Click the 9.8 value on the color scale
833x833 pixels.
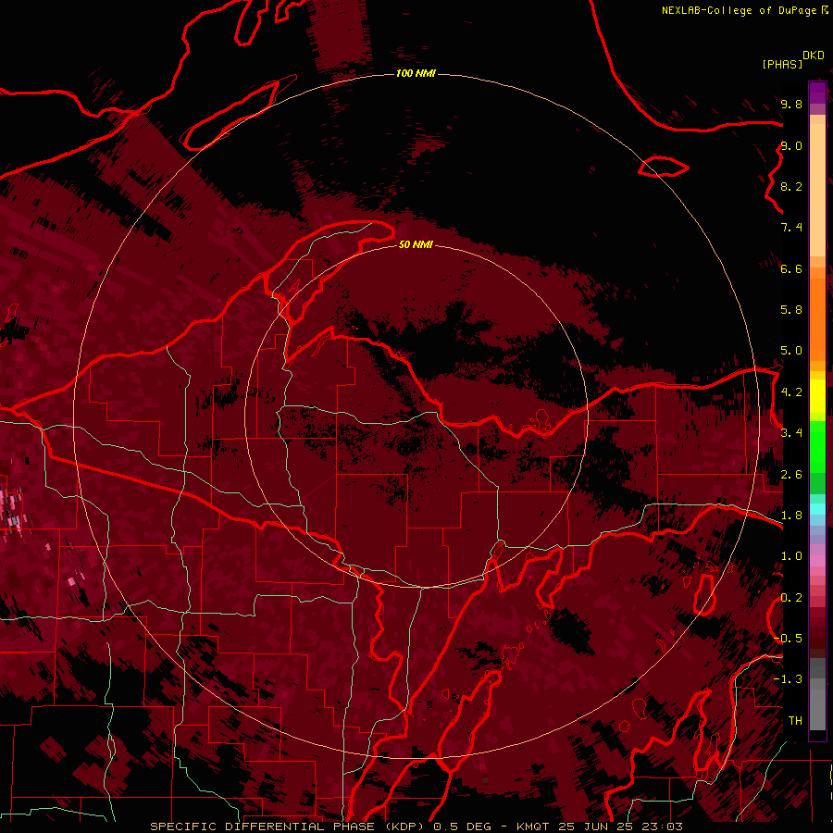tap(791, 104)
